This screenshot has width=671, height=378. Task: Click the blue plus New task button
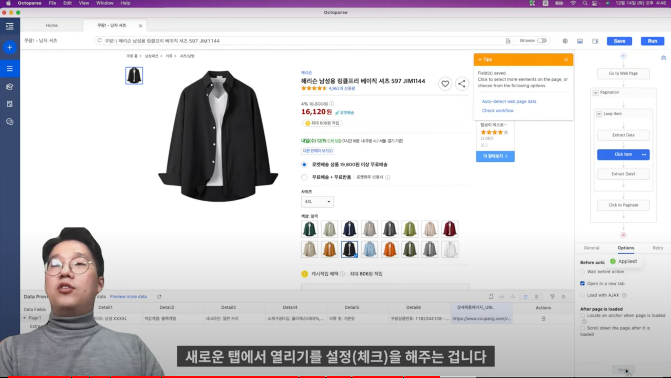click(x=10, y=47)
